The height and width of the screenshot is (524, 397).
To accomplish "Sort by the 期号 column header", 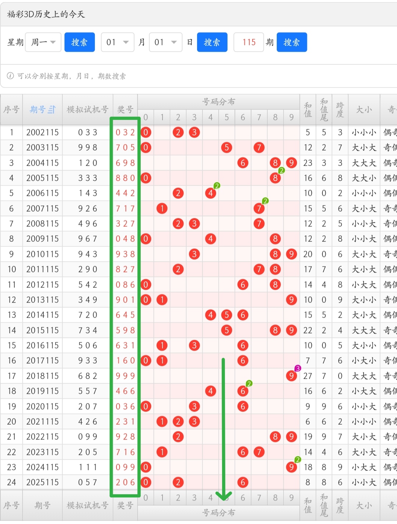I will tap(43, 110).
